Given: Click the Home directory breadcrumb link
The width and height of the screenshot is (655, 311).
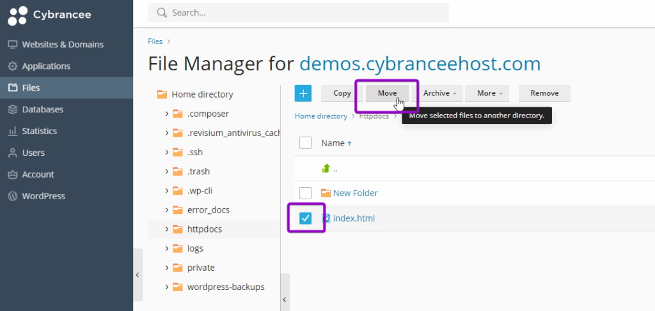Looking at the screenshot, I should click(x=321, y=116).
